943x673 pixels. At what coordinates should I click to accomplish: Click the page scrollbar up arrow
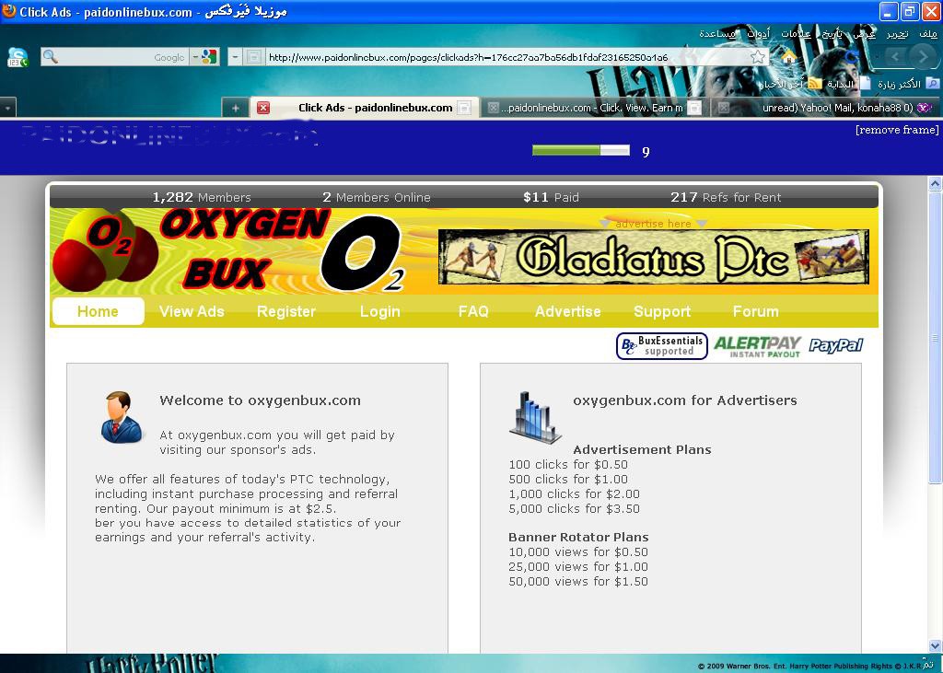(x=935, y=183)
